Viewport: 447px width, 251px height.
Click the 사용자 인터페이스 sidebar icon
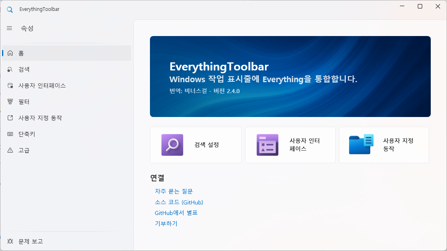click(10, 85)
